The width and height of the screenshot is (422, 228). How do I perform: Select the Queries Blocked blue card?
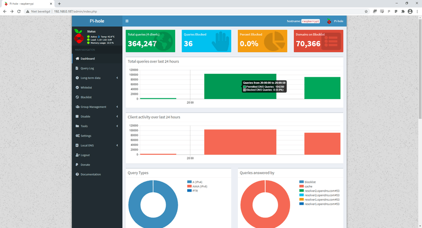coord(206,41)
